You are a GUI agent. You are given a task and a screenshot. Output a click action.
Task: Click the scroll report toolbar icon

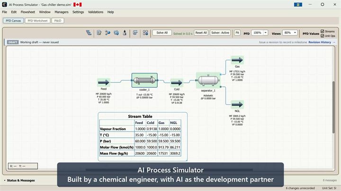[135, 33]
